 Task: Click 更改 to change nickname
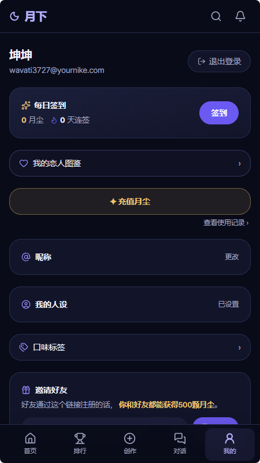[232, 257]
